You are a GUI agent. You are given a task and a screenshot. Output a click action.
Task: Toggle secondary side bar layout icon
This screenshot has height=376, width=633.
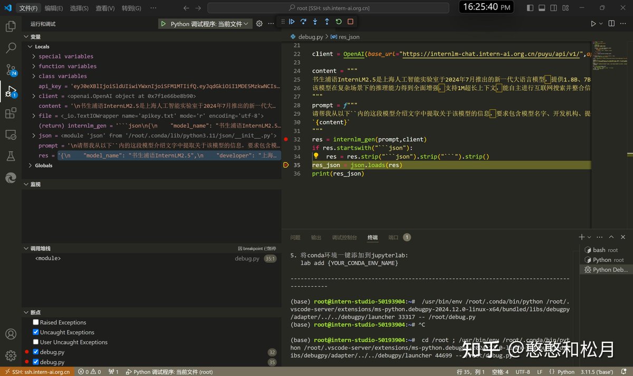(x=554, y=8)
